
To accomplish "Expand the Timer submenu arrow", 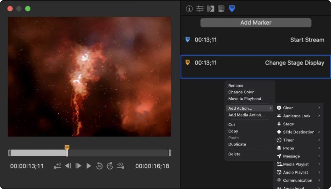I will tap(319, 140).
